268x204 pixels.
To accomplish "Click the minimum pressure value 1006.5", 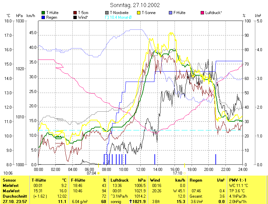I will [140, 186].
